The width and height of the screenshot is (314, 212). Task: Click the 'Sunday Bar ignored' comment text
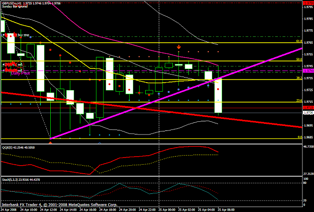click(x=15, y=7)
